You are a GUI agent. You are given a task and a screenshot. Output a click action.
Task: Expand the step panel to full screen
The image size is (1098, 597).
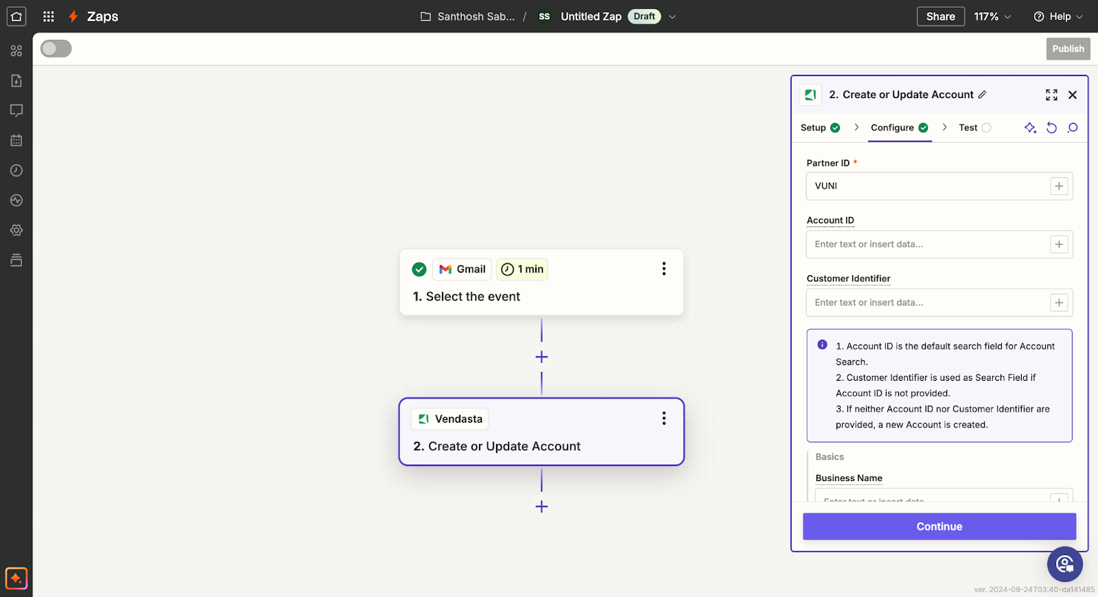coord(1051,95)
